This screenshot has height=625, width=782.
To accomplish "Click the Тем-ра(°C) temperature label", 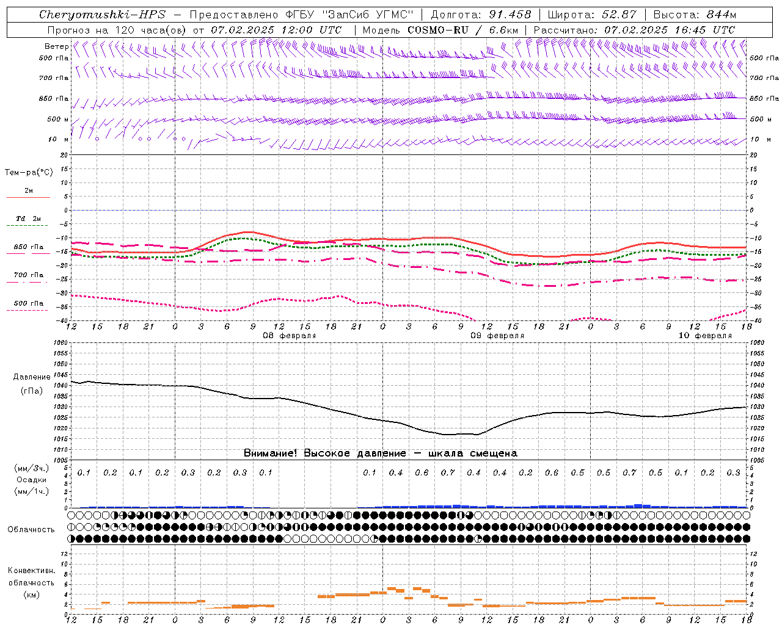I will coord(29,173).
